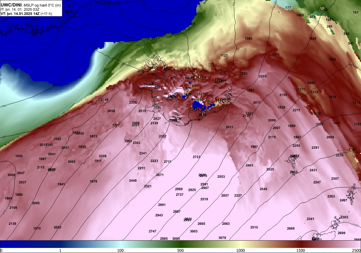Click the map value '2943'
This screenshot has height=253, width=361.
pyautogui.click(x=159, y=215)
